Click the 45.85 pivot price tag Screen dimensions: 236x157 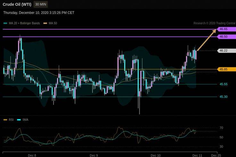[x=226, y=69]
